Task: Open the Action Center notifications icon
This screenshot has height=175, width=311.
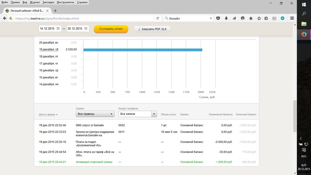Action: 304,150
